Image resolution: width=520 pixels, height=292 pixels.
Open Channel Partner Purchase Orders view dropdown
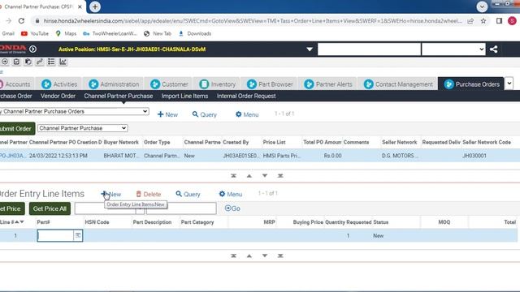pyautogui.click(x=74, y=111)
